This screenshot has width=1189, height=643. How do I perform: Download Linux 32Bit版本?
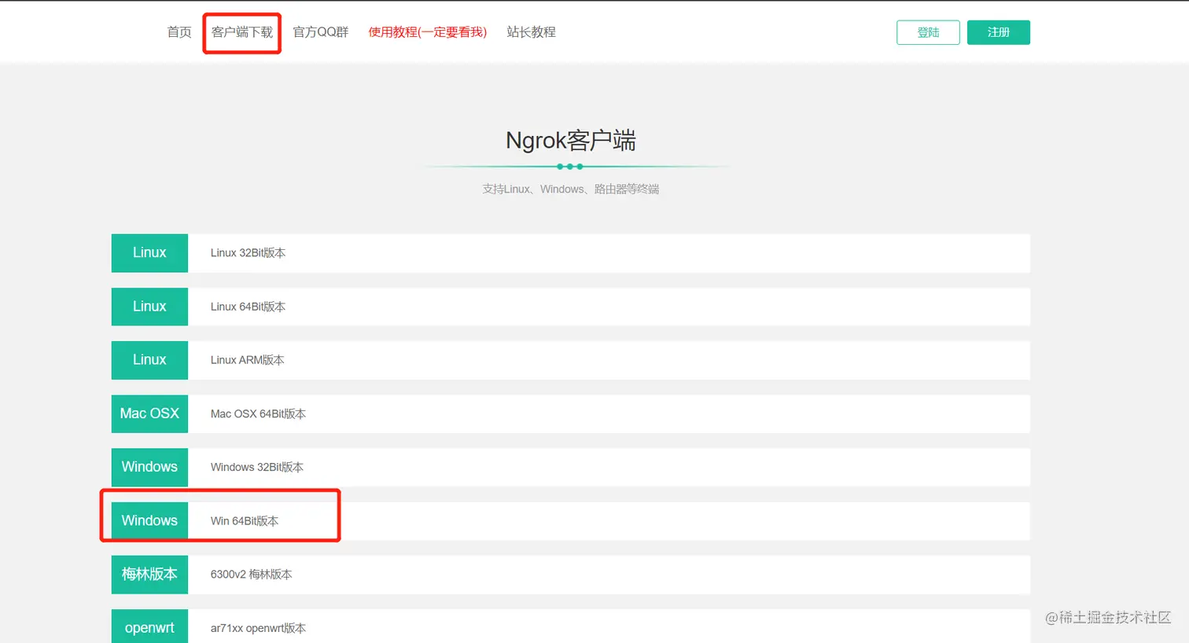coord(248,253)
